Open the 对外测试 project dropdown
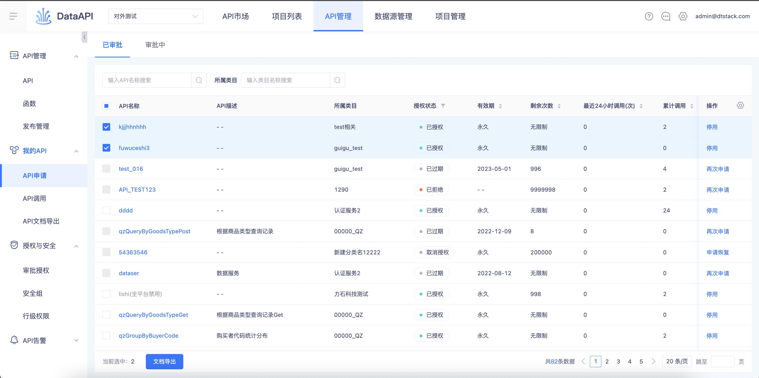Image resolution: width=759 pixels, height=378 pixels. coord(156,16)
